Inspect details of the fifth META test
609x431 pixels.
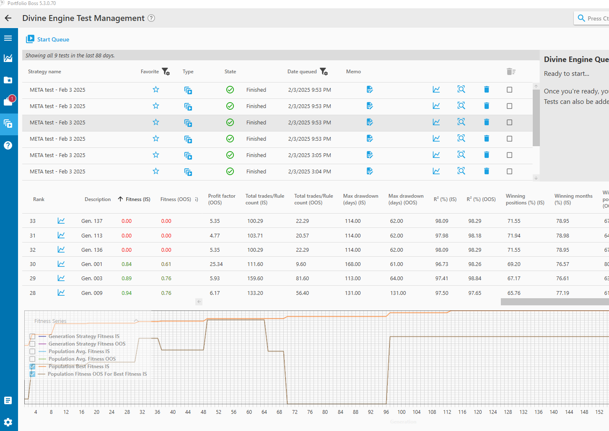click(x=461, y=155)
